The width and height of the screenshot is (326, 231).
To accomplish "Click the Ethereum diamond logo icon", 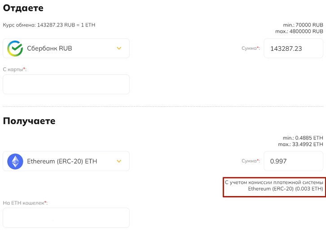I will pyautogui.click(x=15, y=161).
